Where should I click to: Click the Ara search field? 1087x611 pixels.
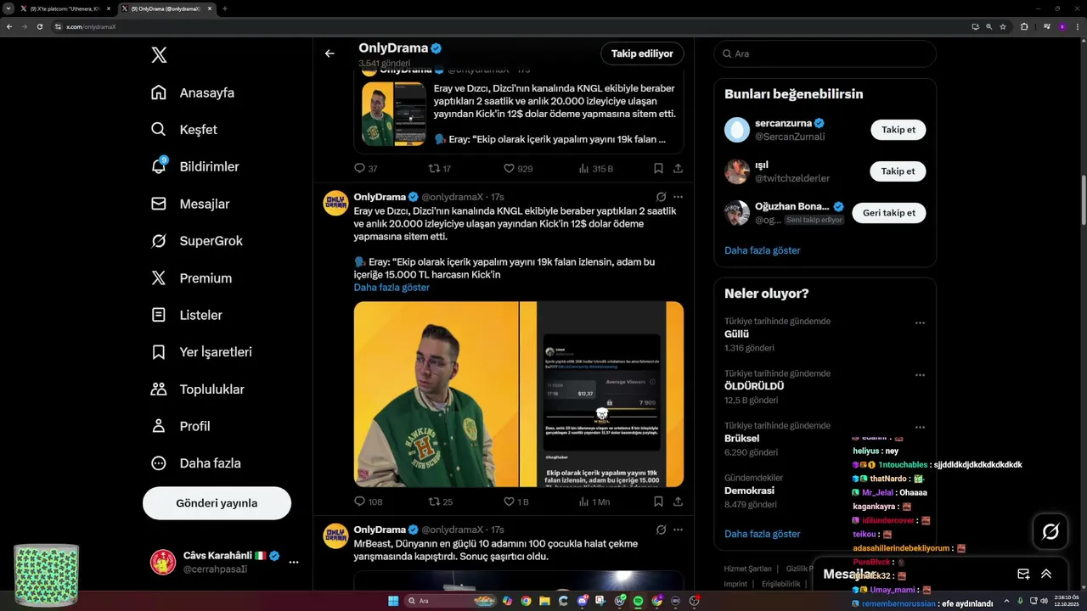click(x=825, y=53)
